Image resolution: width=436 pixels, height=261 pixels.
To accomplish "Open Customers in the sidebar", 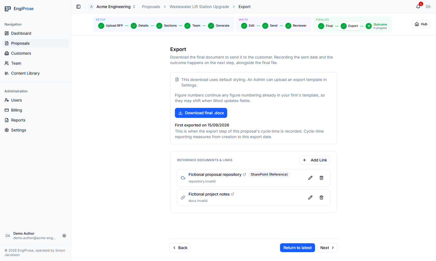I will pos(35,53).
